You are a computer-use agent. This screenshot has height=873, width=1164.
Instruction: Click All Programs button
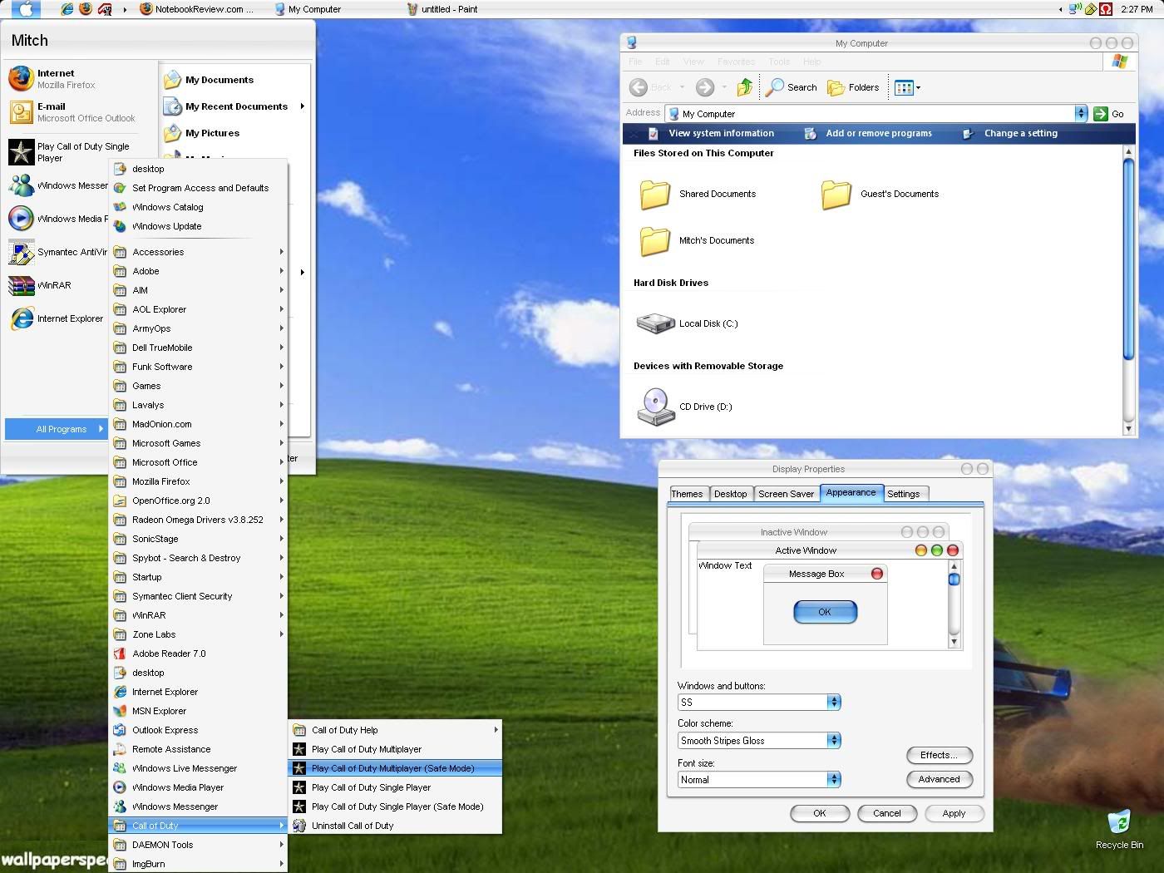[57, 429]
